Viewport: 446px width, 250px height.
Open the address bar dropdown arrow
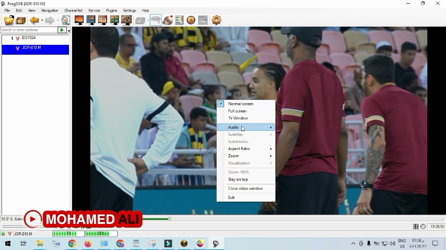click(69, 30)
